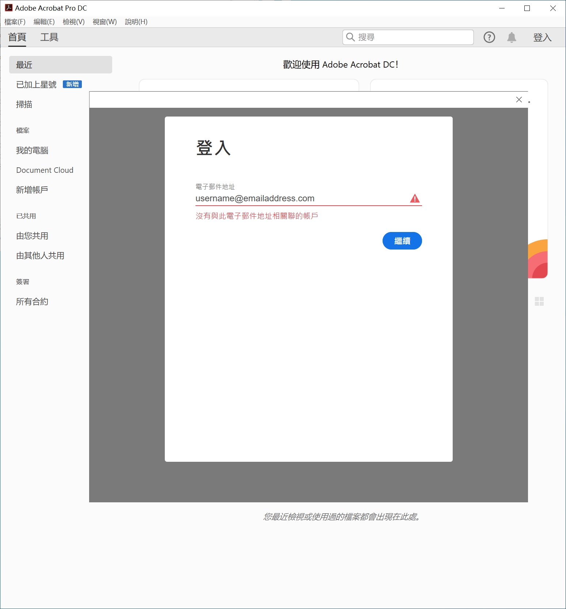The width and height of the screenshot is (566, 609).
Task: Open the notifications bell icon
Action: tap(512, 37)
